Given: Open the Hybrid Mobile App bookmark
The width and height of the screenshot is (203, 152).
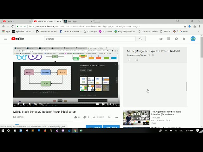Looking at the screenshot, I should click(23, 31).
